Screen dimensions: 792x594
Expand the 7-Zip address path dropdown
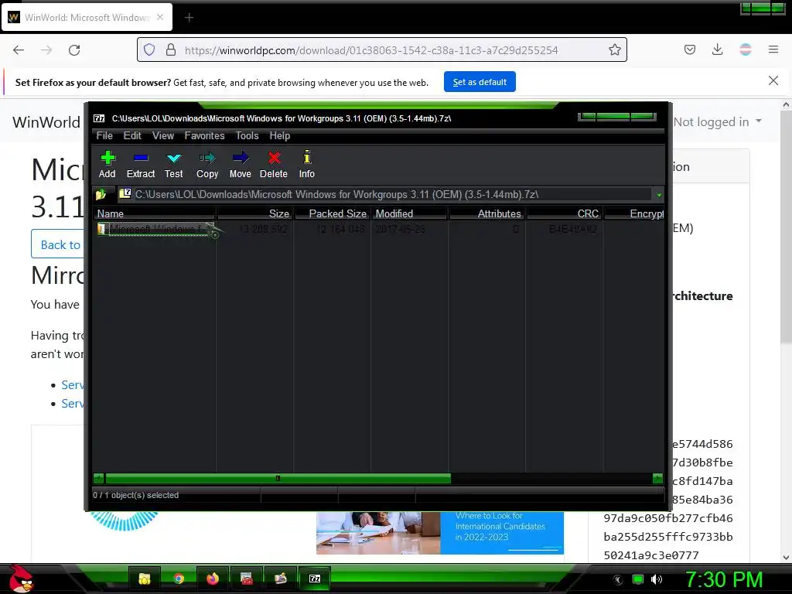point(659,194)
